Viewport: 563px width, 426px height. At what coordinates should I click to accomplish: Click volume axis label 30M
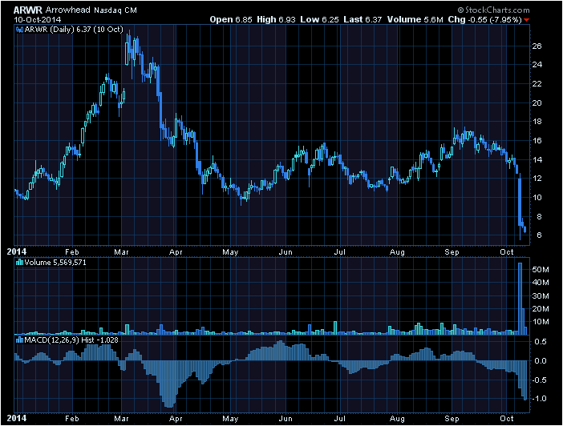point(541,295)
